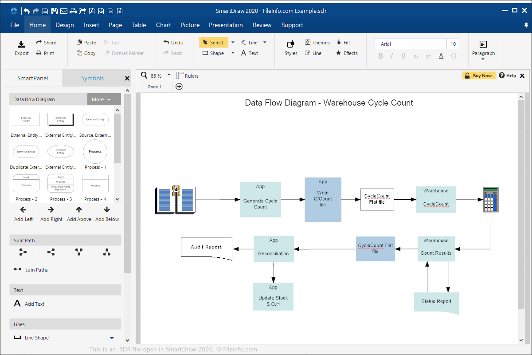Viewport: 532px width, 355px height.
Task: Switch to the Symbols panel tab
Action: (92, 78)
